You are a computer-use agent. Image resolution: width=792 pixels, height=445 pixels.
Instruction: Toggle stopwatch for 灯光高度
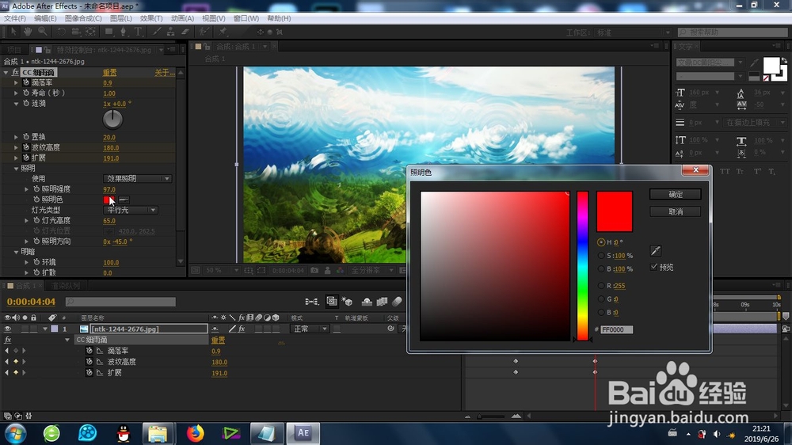[x=36, y=221]
